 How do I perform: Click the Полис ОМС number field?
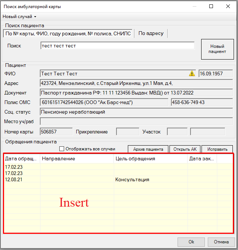click(x=104, y=102)
